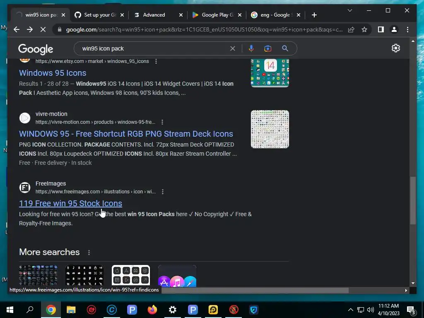Open more options for the vivre-motion result
The image size is (424, 318).
click(162, 122)
